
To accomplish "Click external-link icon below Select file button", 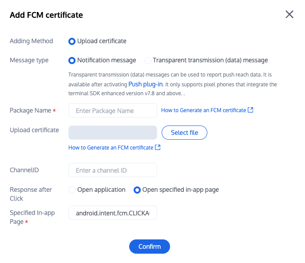I will [x=158, y=147].
